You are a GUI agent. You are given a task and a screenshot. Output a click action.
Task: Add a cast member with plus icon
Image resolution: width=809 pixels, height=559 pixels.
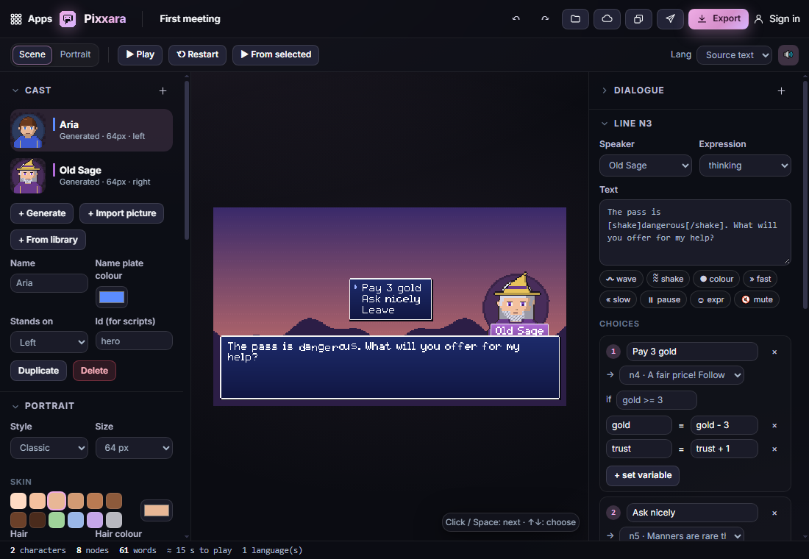pos(163,91)
